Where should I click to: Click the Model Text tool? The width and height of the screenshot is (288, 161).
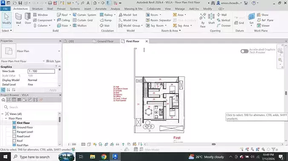[x=128, y=15]
